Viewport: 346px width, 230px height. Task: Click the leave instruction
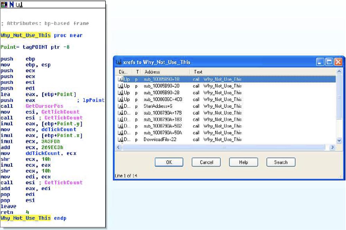[x=8, y=207]
